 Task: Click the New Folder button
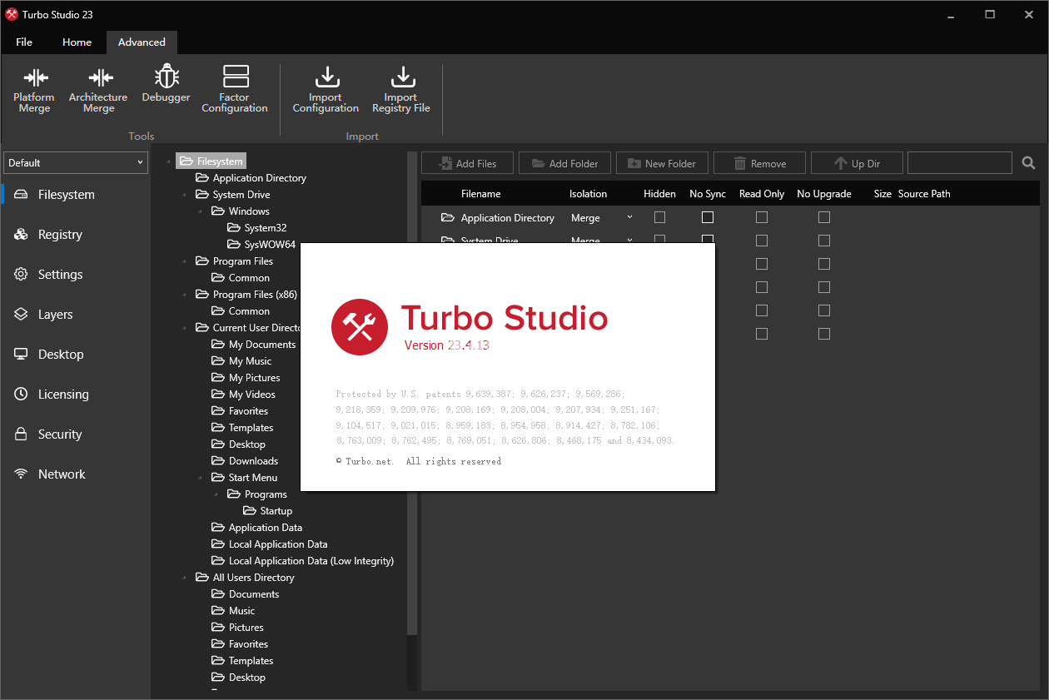coord(662,163)
